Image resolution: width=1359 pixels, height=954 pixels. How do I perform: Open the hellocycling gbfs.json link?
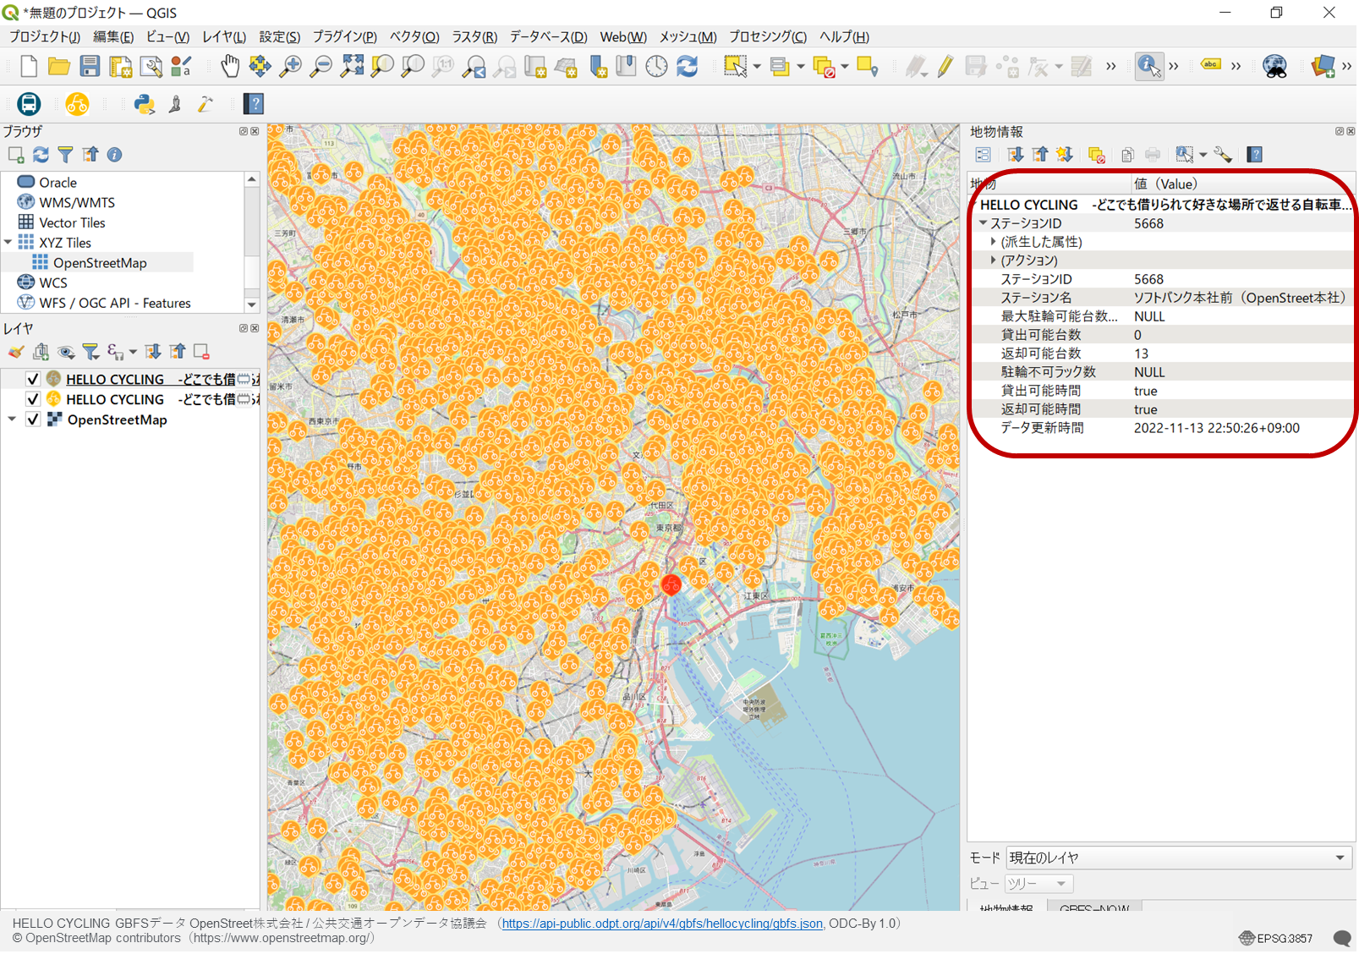661,923
